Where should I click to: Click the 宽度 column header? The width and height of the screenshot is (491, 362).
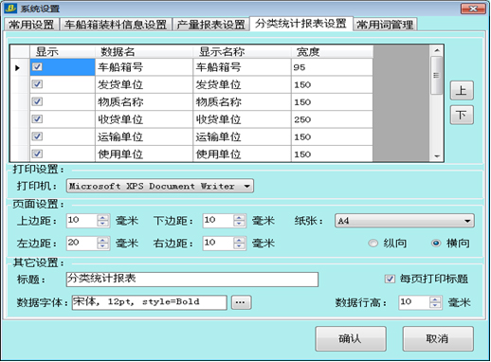(x=332, y=51)
